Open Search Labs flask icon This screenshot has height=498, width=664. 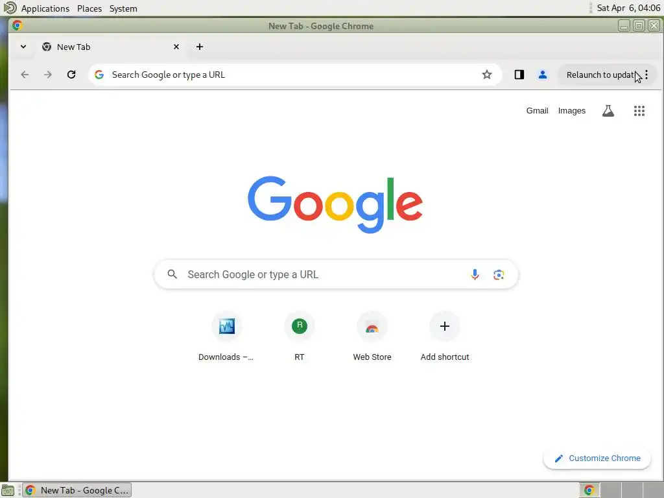(608, 111)
